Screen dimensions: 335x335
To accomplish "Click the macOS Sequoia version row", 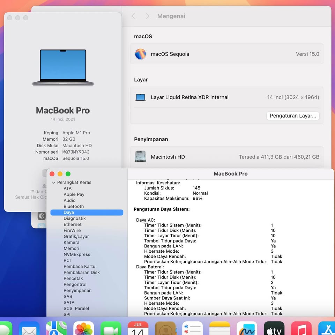I will click(x=226, y=54).
